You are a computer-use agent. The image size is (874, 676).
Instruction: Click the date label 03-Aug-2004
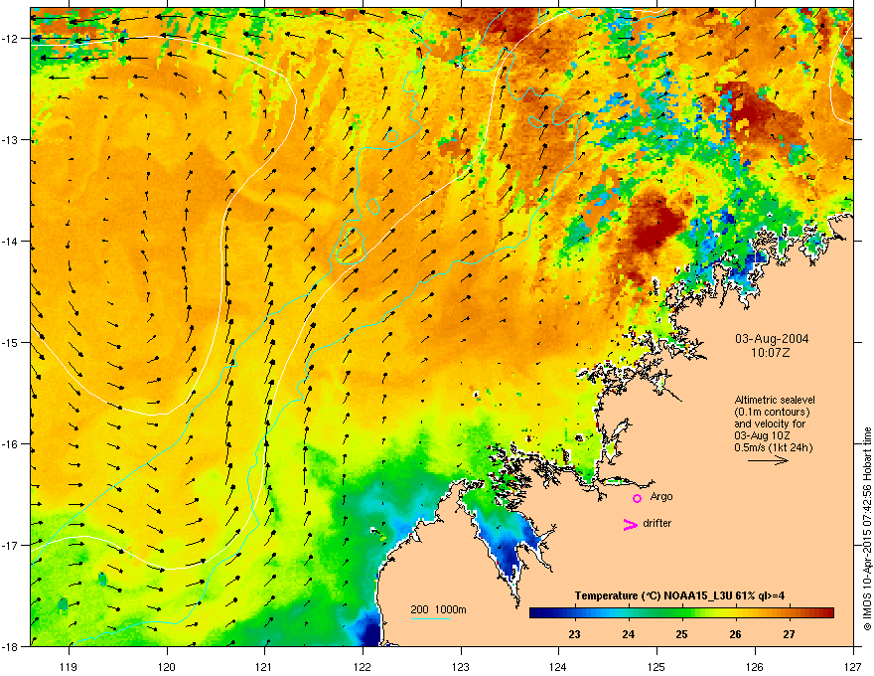(772, 339)
